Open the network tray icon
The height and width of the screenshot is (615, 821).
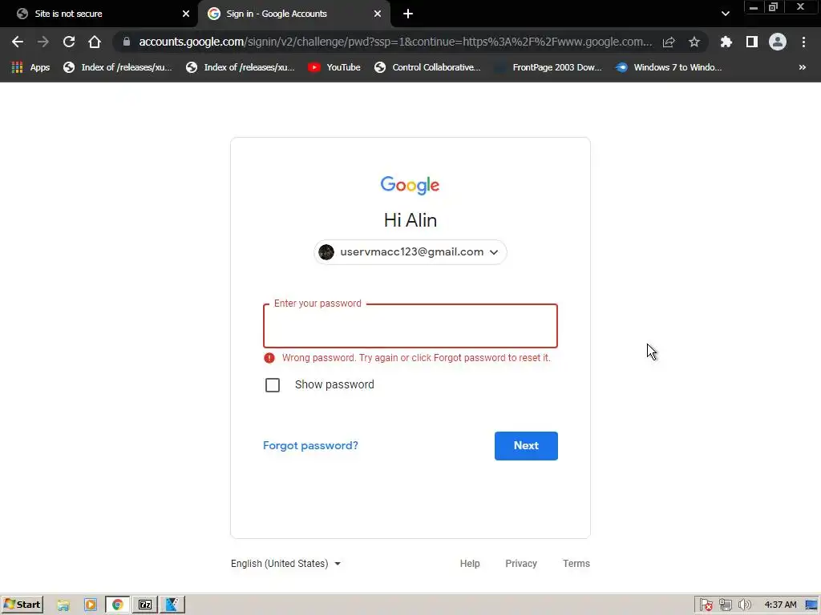click(725, 605)
